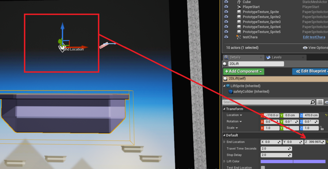Click the Scale ratio lock icon
This screenshot has width=328, height=169.
tap(322, 128)
